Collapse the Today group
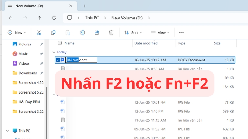Image resolution: width=248 pixels, height=139 pixels. (54, 52)
